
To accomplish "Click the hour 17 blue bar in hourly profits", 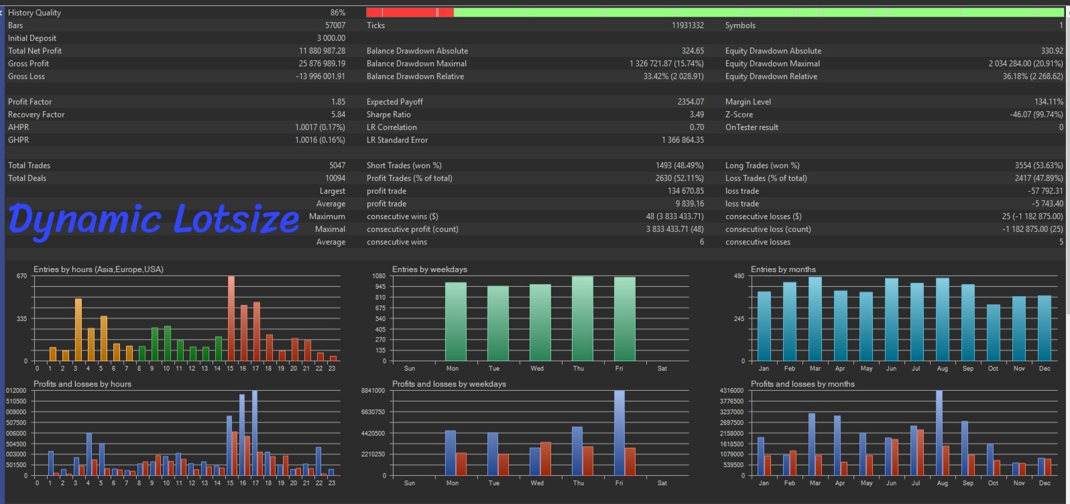I will pyautogui.click(x=255, y=433).
